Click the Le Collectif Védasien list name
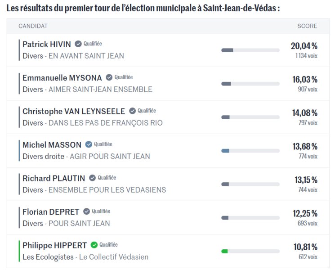Viewport: 335px width, 270px height. 114,257
